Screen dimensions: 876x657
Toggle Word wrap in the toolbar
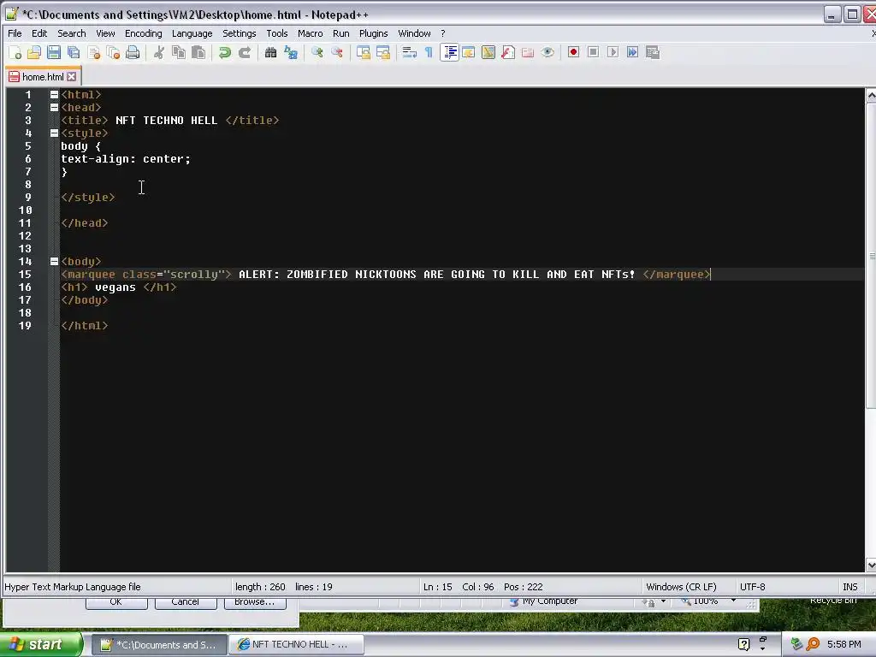tap(410, 52)
